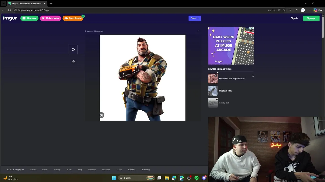Viewport: 325px width, 182px height.
Task: Open the three-dot post options menu
Action: (x=199, y=31)
